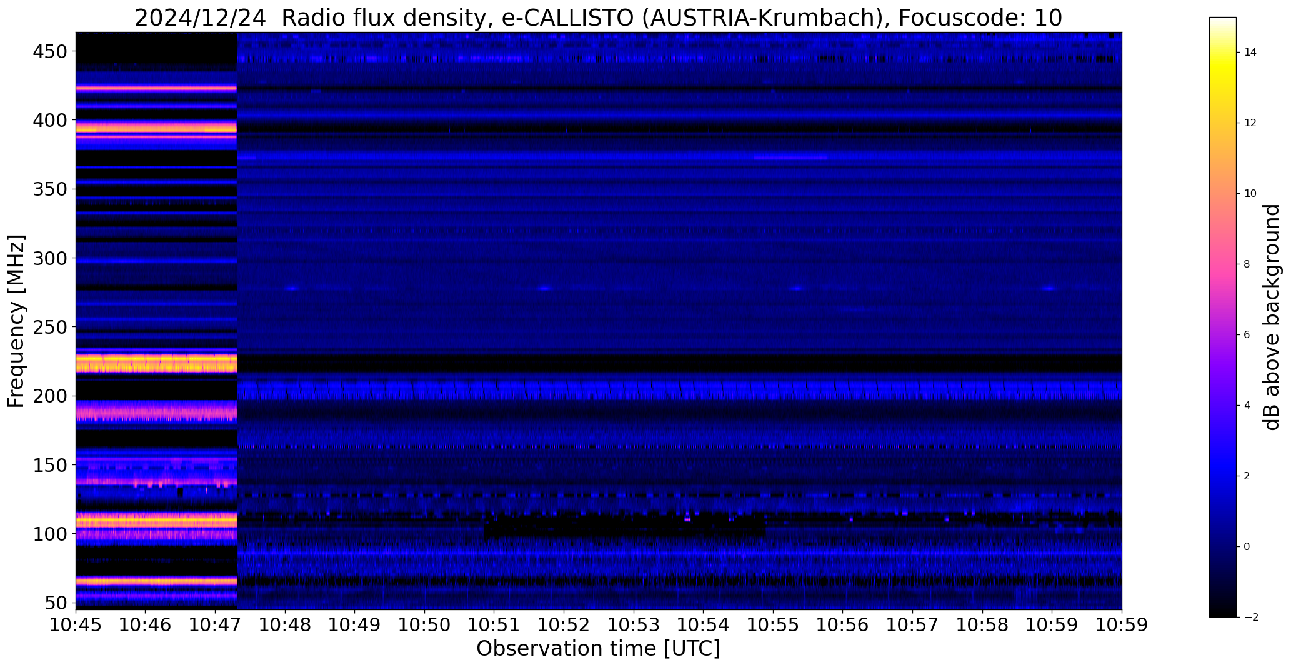Screen dimensions: 1291x667
Task: Click the bright streak near 372 MHz at 10:55
Action: pyautogui.click(x=791, y=158)
